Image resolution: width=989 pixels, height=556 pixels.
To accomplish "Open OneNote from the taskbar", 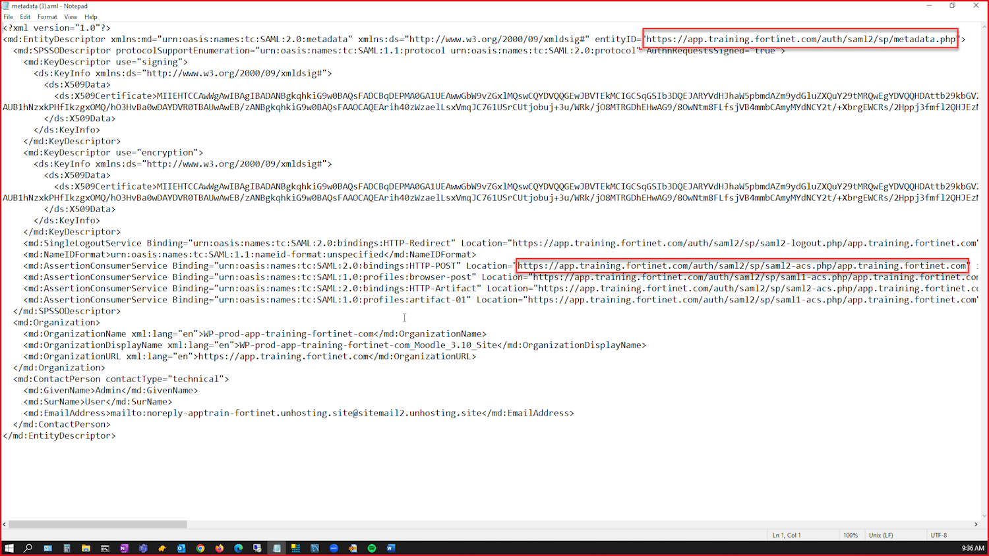I will tap(124, 547).
